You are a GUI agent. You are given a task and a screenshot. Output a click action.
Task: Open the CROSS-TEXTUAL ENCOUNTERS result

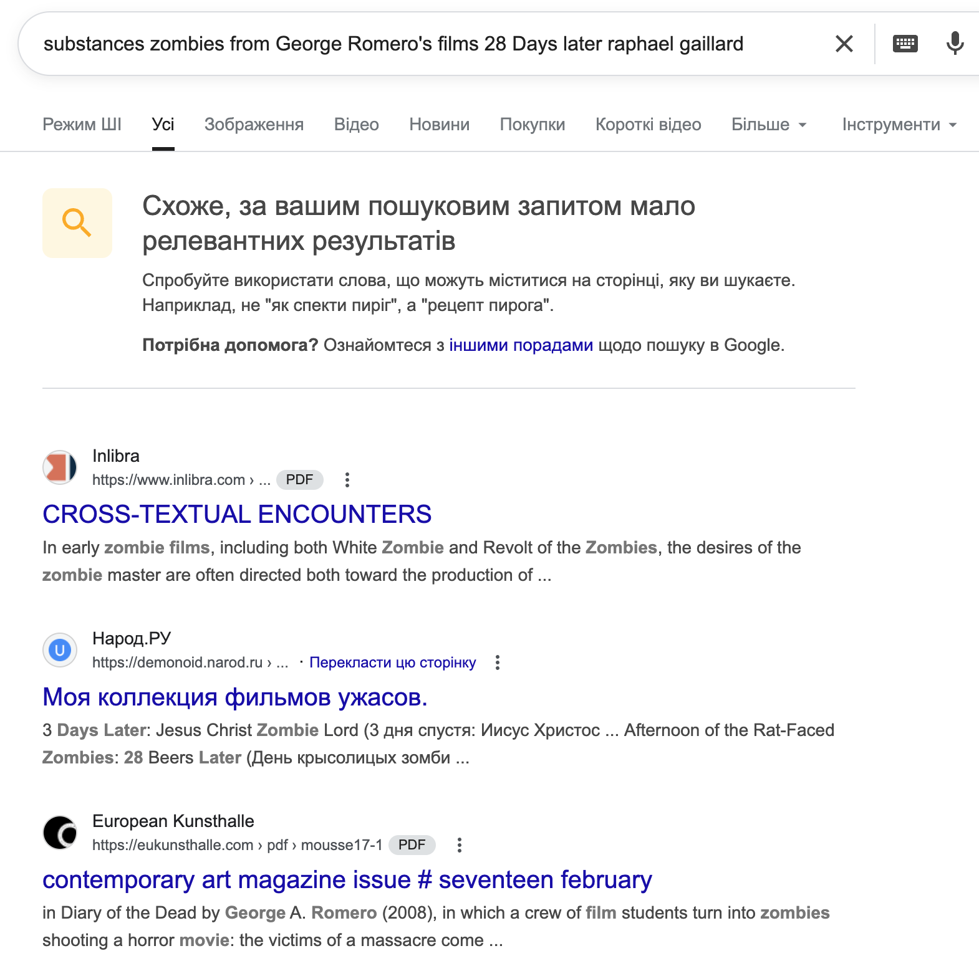coord(237,514)
